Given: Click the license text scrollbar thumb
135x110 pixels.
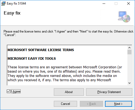Looking at the screenshot, I should 130,52.
